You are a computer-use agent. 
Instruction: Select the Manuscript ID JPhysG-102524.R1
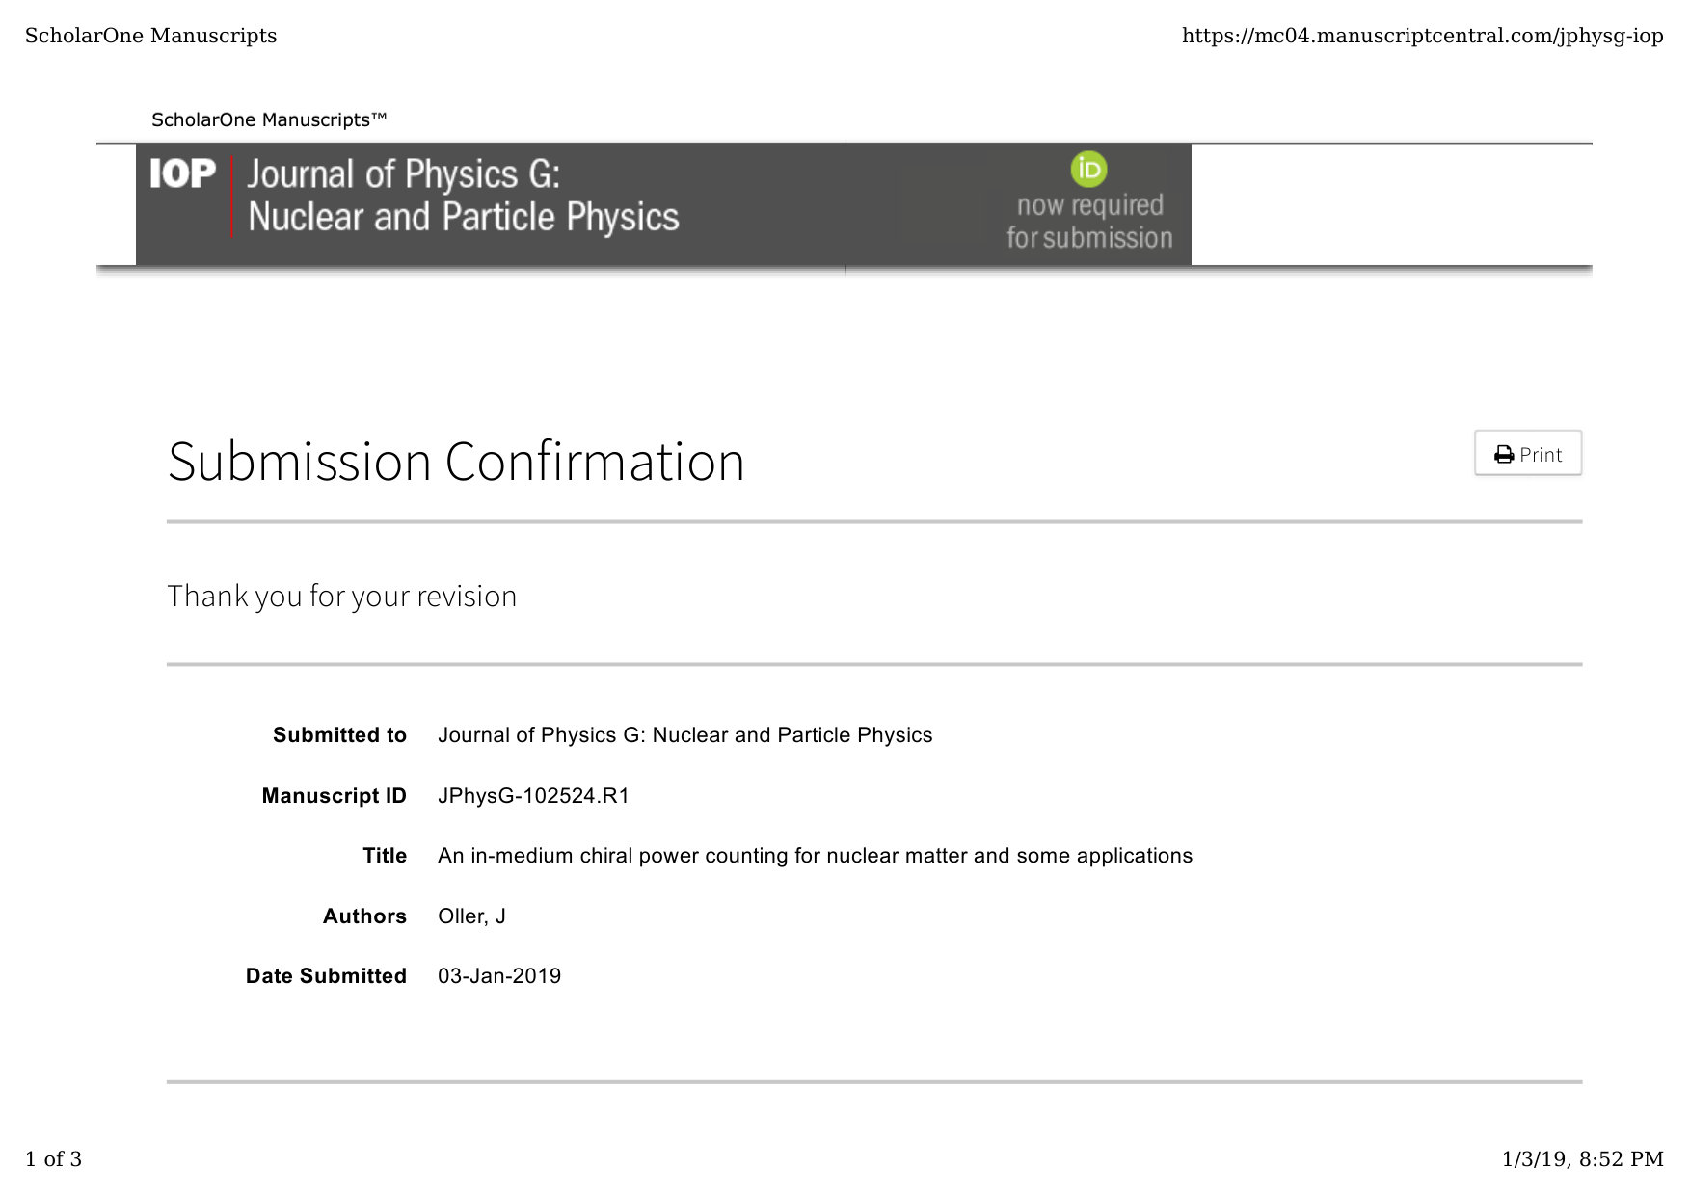(x=533, y=796)
